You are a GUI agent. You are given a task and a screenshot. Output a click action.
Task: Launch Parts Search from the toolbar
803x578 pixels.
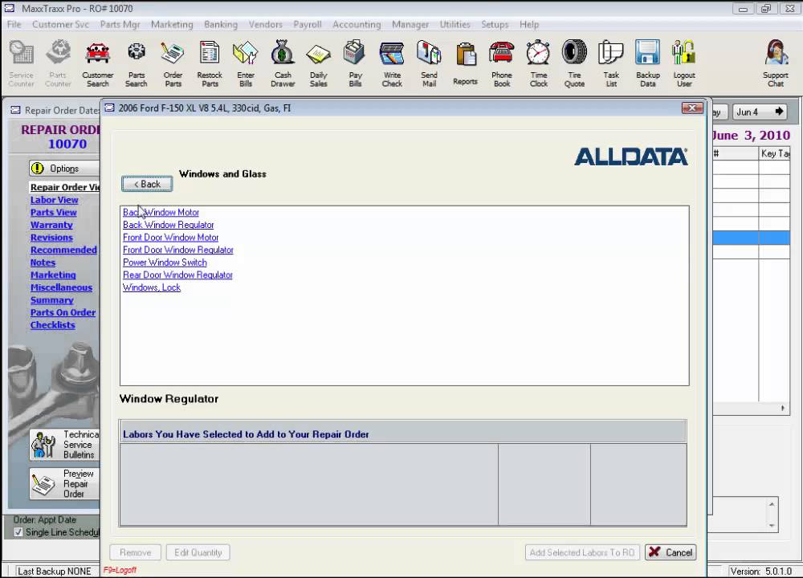click(x=136, y=63)
